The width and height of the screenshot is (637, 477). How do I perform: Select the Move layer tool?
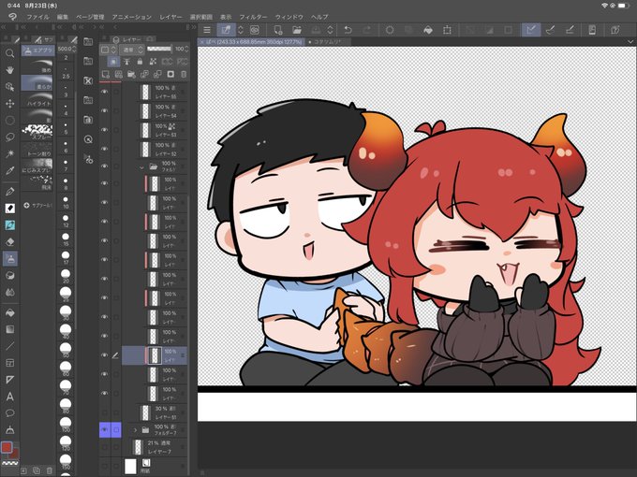click(9, 104)
